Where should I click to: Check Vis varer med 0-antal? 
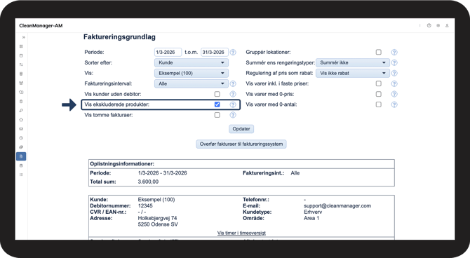(379, 104)
